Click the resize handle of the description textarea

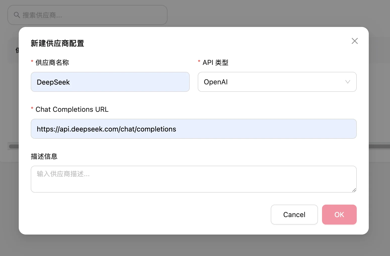click(x=354, y=190)
